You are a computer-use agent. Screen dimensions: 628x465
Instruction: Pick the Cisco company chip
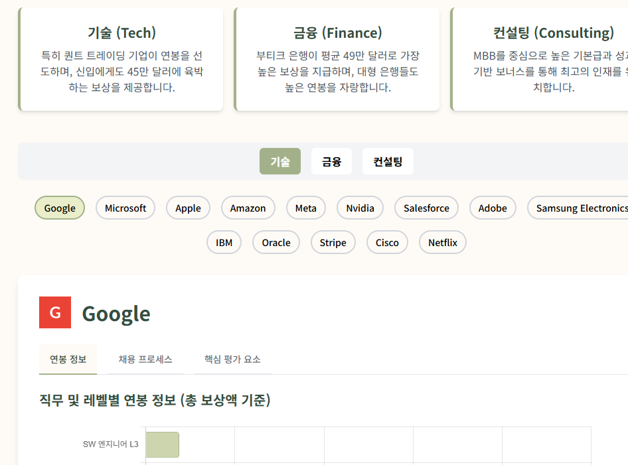click(387, 242)
